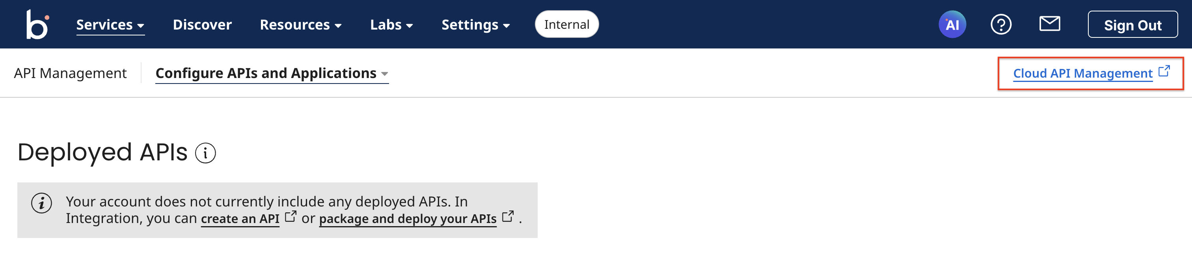Expand the Resources dropdown menu
Viewport: 1192px width, 275px height.
[300, 25]
